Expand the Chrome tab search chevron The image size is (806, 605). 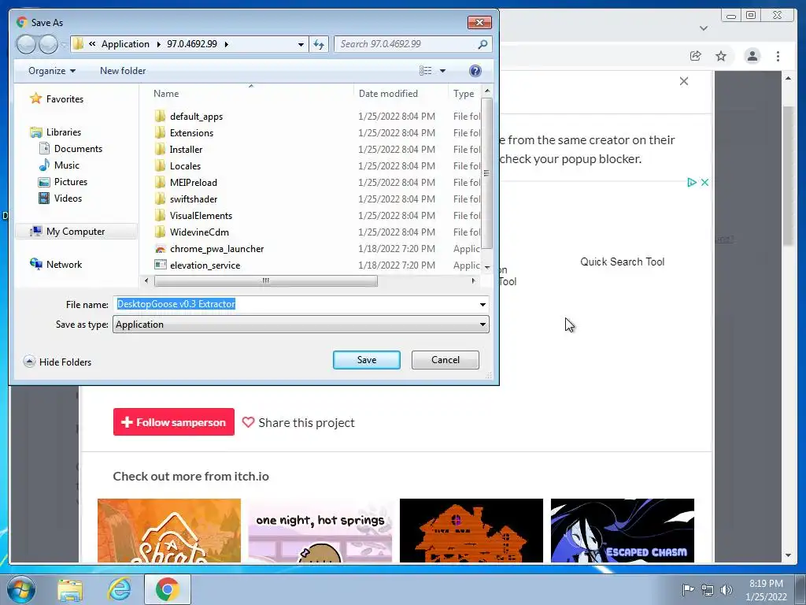704,28
